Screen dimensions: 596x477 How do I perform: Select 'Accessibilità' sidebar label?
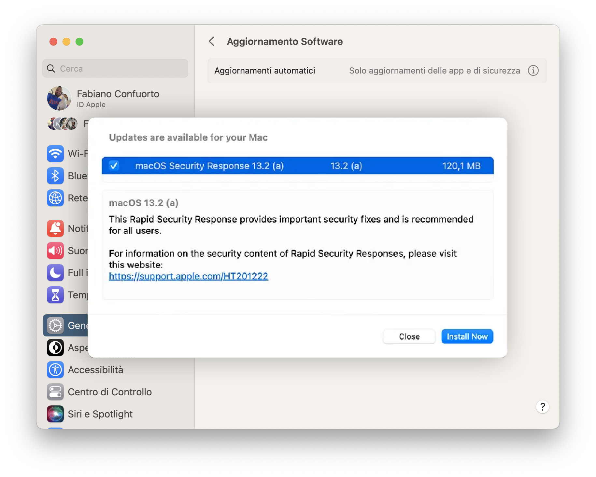(95, 370)
